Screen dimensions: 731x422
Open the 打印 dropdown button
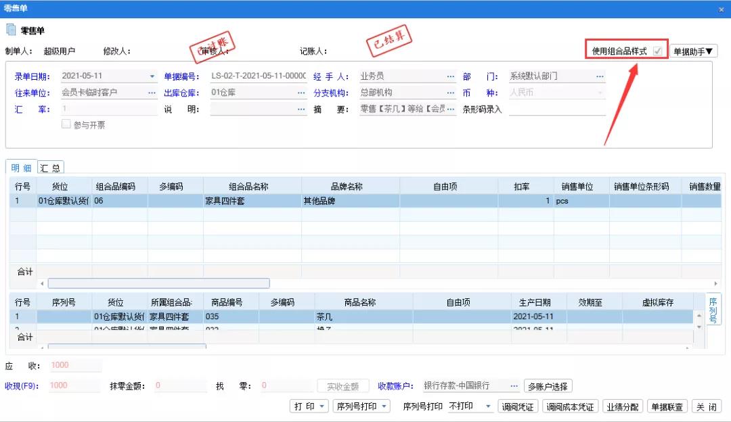[309, 406]
